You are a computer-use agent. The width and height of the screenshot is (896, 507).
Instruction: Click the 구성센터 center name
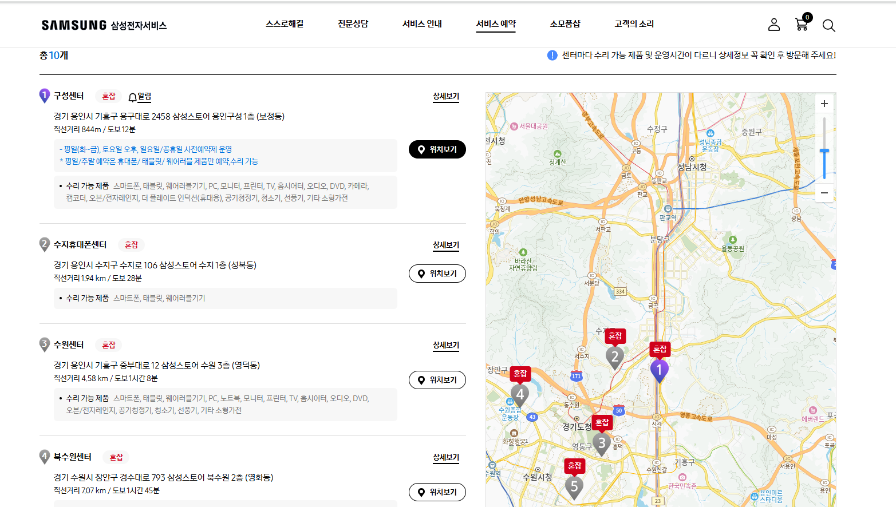(x=69, y=96)
